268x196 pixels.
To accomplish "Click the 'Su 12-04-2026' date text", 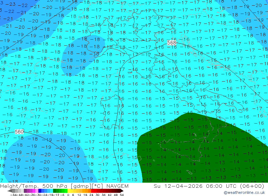I will pos(178,186).
